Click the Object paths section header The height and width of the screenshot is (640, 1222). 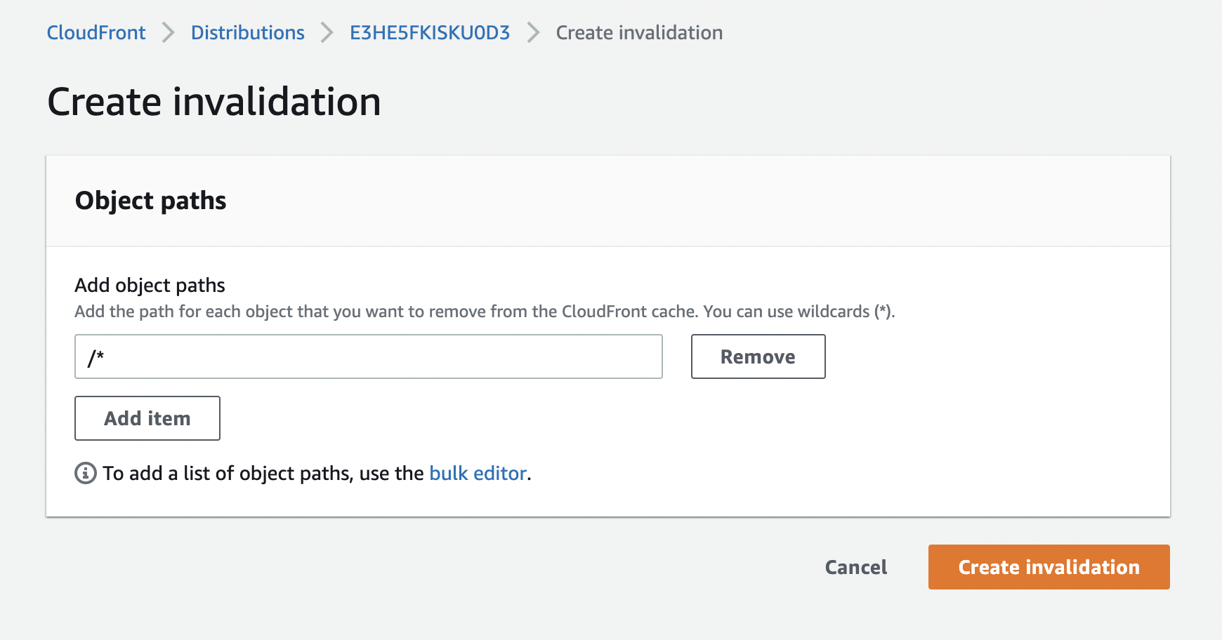151,201
